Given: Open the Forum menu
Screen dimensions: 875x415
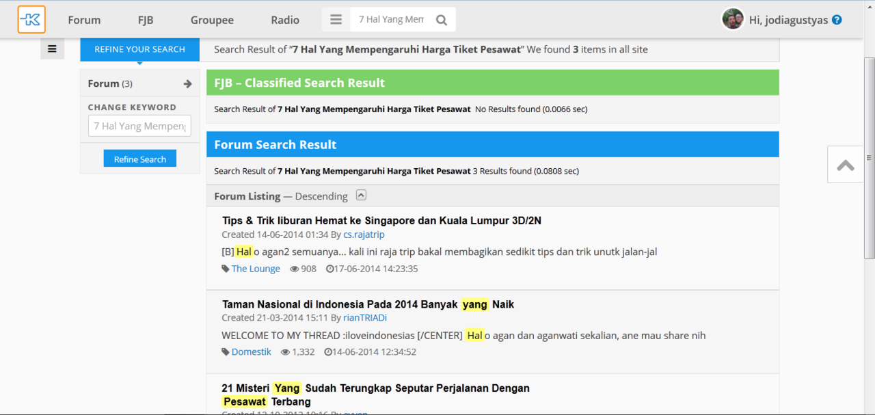Looking at the screenshot, I should coord(84,20).
